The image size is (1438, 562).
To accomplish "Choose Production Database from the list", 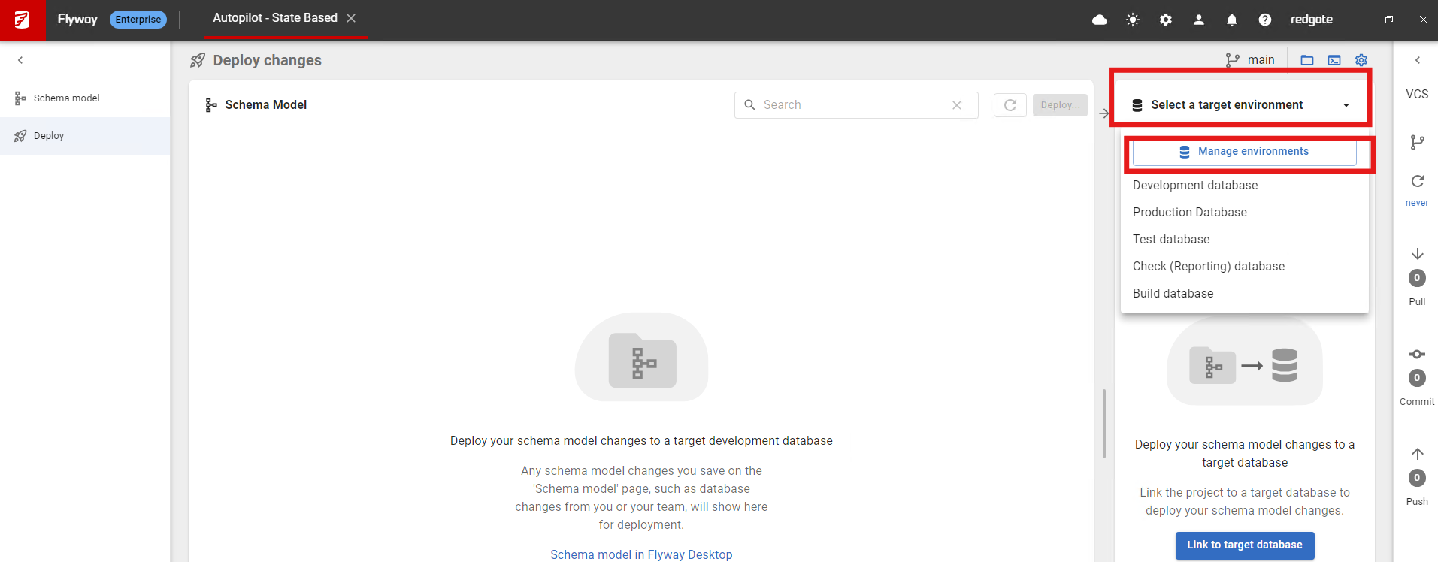I will pos(1189,213).
